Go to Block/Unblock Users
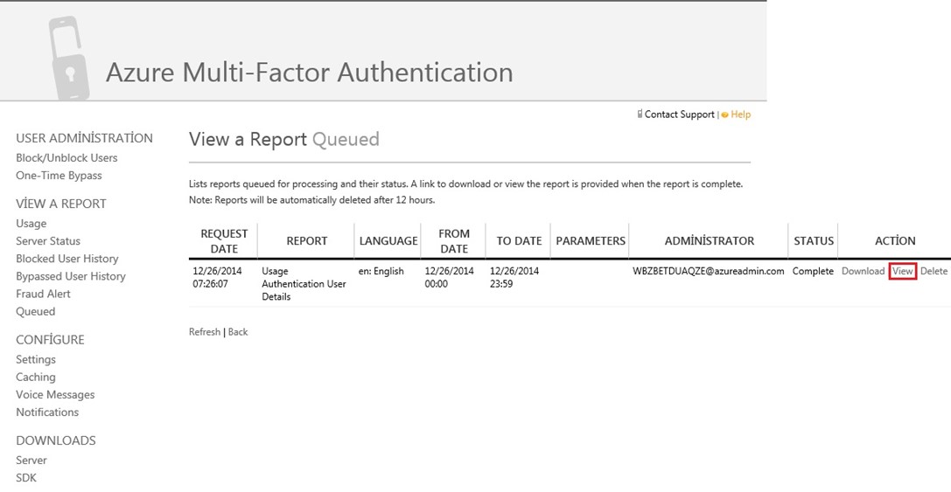The height and width of the screenshot is (492, 951). point(66,157)
